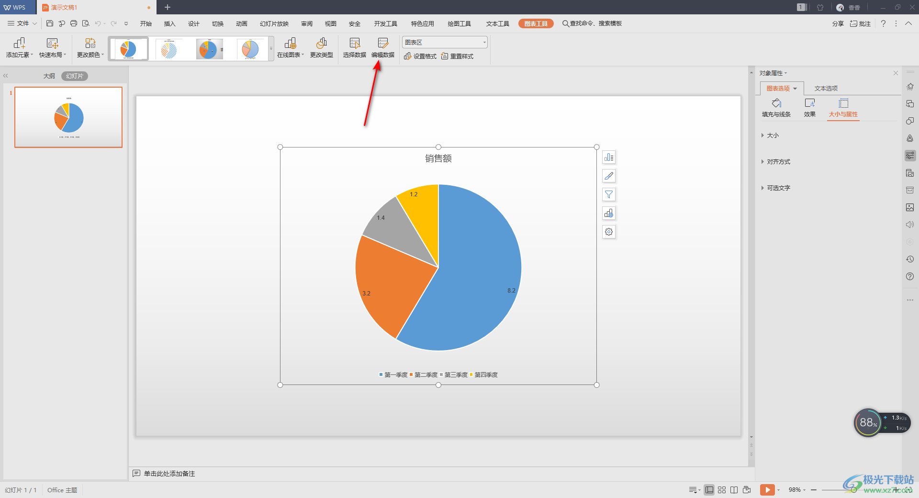Click the Undo arrow icon
919x498 pixels.
click(x=98, y=23)
